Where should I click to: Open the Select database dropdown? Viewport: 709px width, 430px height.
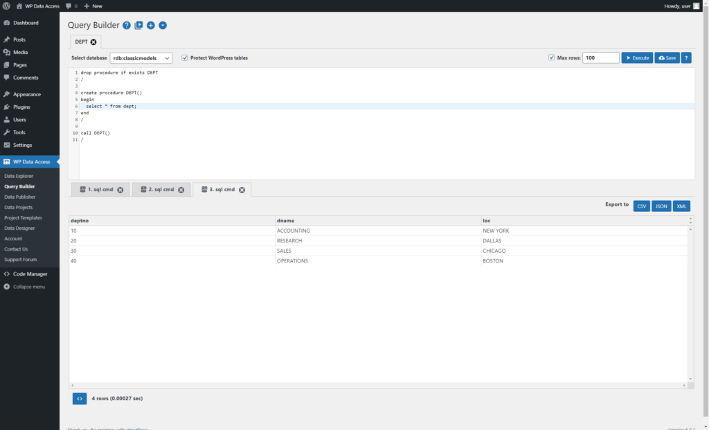pos(141,57)
